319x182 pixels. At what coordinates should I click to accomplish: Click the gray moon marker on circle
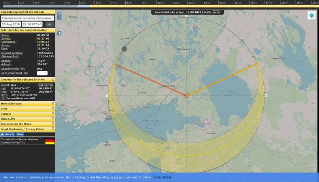[x=124, y=49]
